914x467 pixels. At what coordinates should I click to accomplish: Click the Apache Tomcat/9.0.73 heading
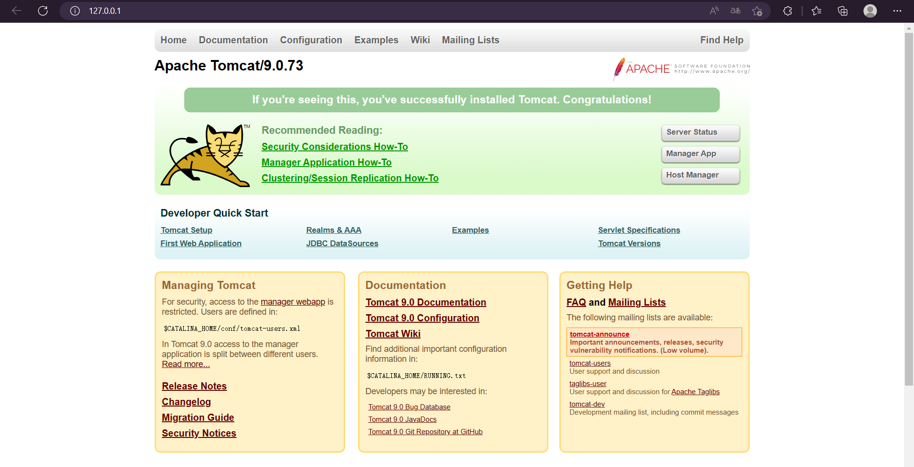(229, 65)
